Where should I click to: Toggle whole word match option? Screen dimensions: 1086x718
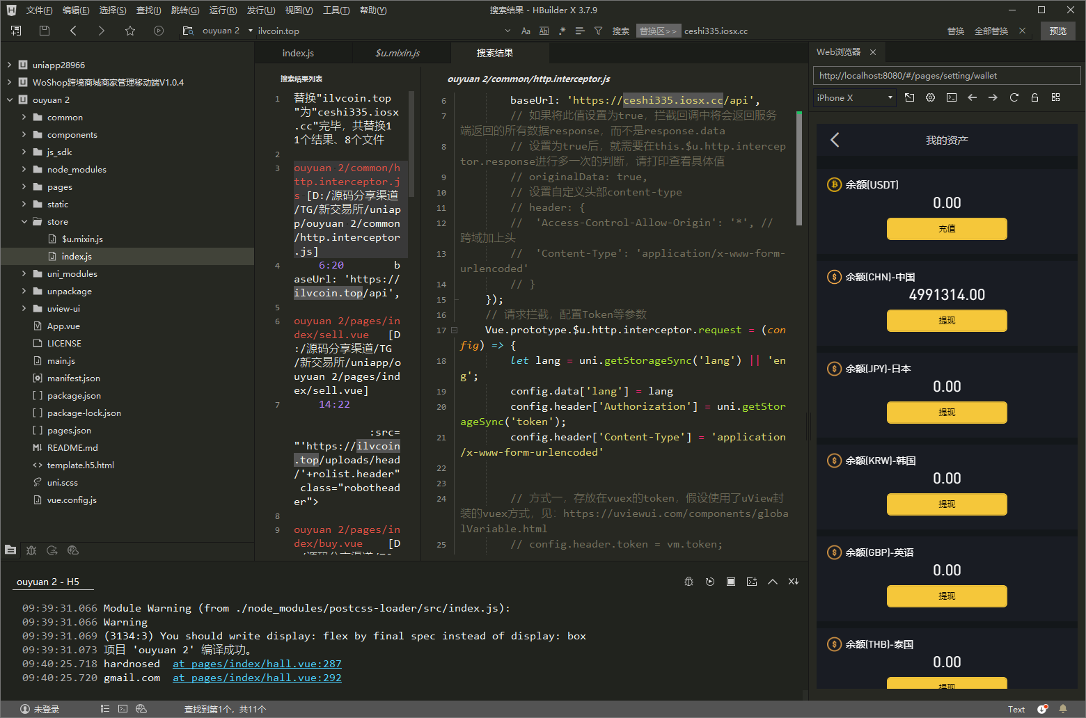pyautogui.click(x=544, y=31)
